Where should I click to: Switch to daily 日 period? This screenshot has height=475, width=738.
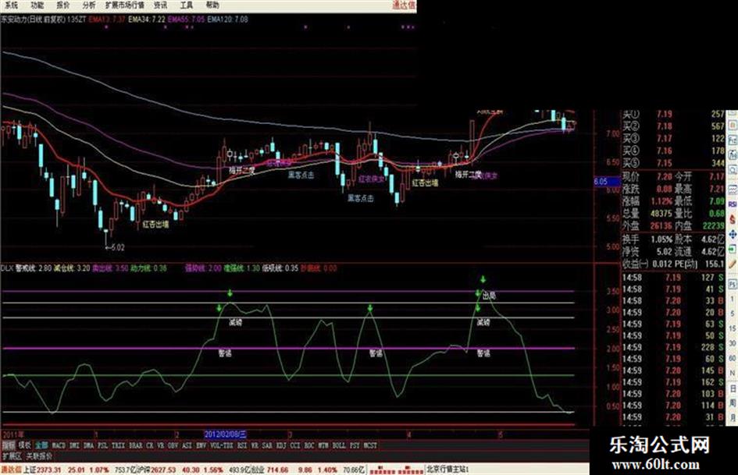733,388
